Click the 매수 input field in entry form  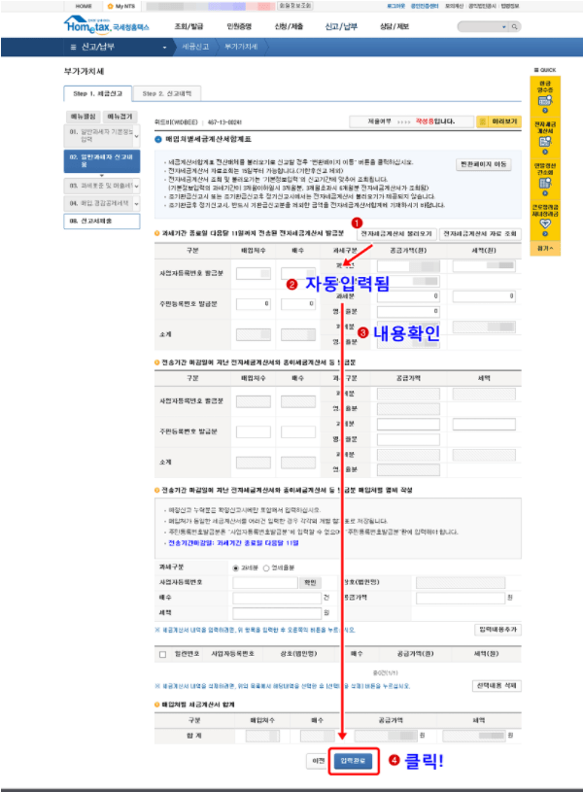click(x=277, y=598)
